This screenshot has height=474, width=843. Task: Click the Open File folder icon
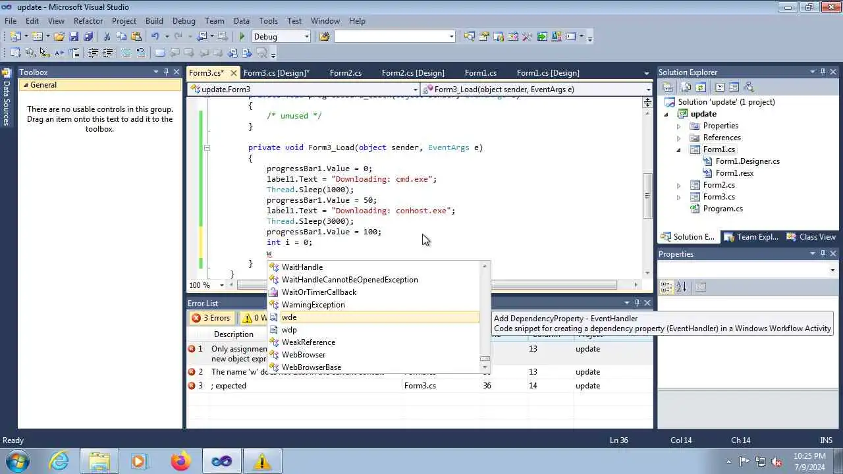(x=59, y=37)
